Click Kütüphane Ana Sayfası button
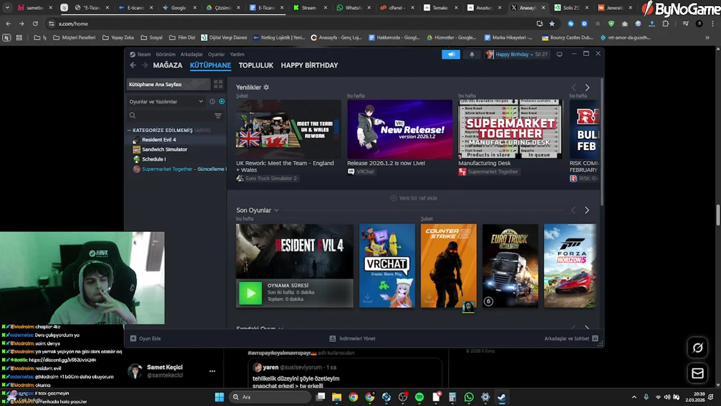 [x=168, y=85]
